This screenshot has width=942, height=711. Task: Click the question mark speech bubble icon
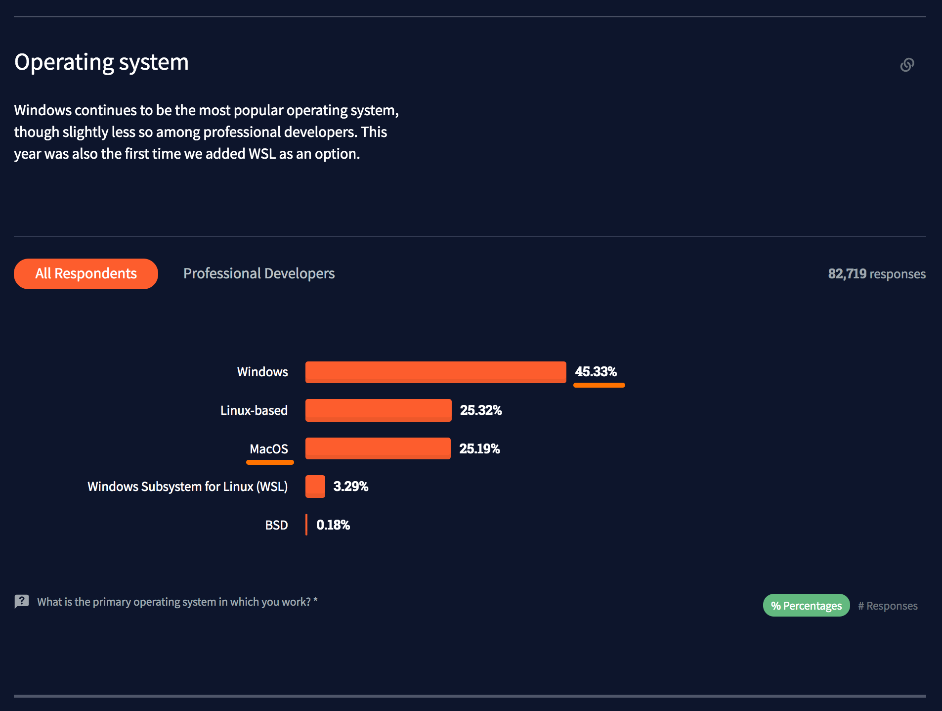22,601
